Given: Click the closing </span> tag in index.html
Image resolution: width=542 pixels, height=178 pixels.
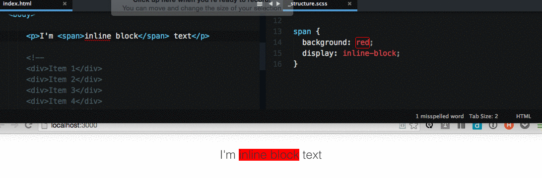Looking at the screenshot, I should coord(154,36).
